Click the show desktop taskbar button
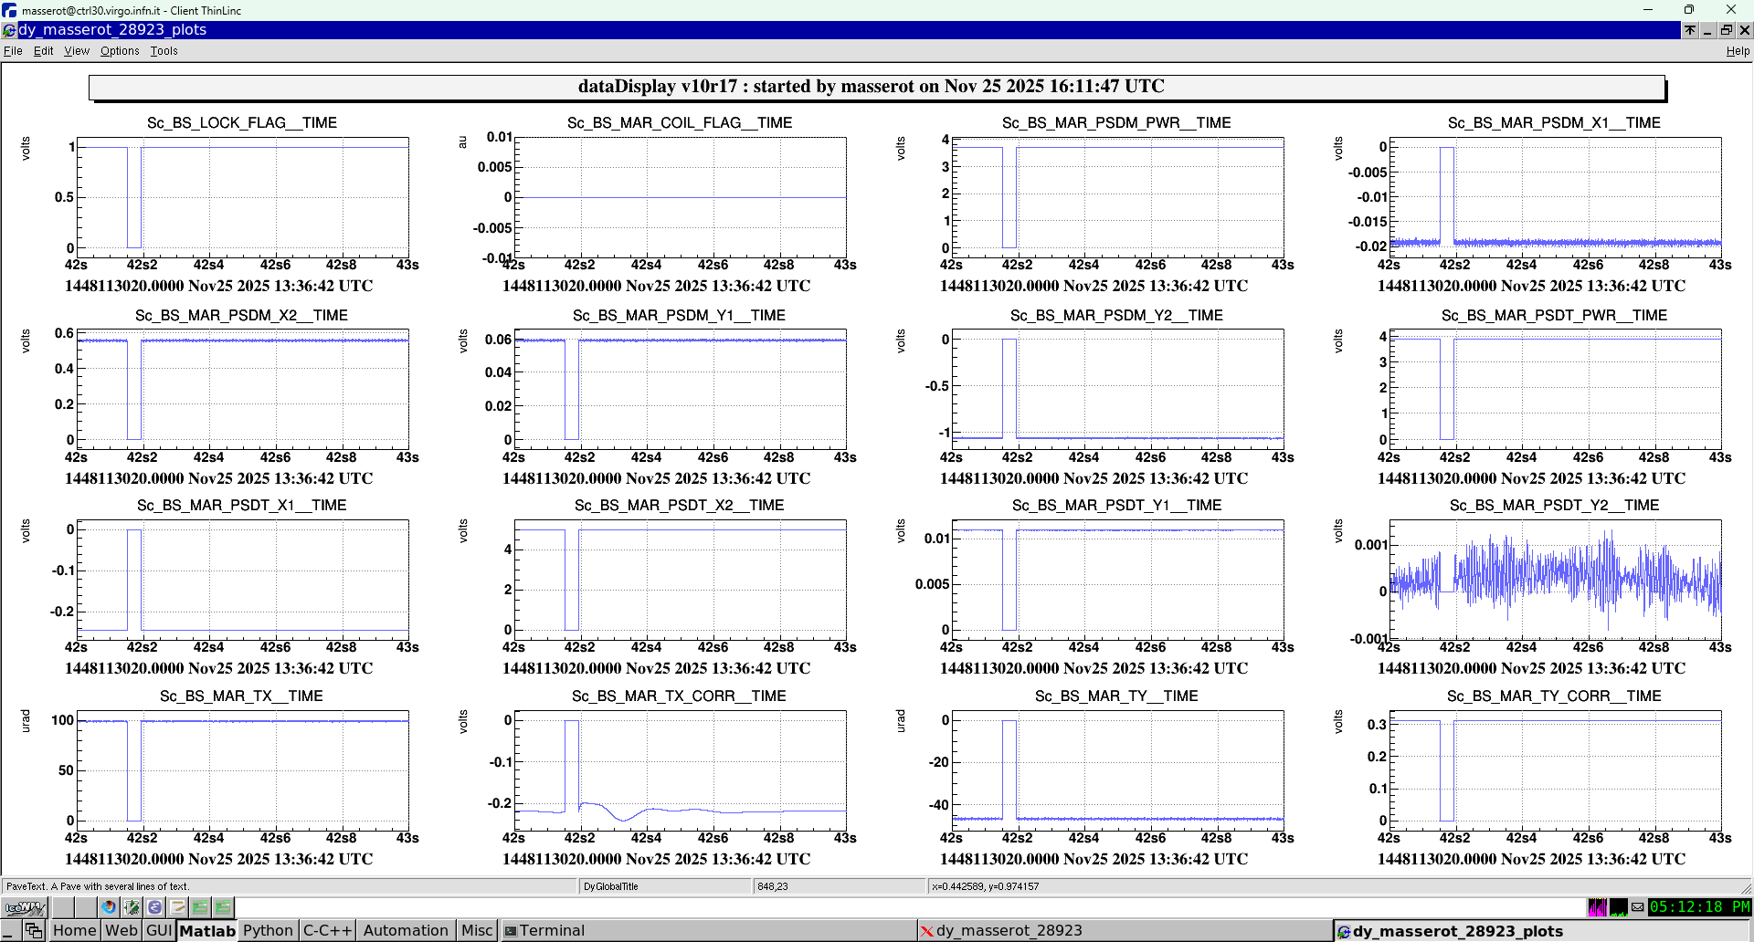The width and height of the screenshot is (1754, 942). click(10, 930)
